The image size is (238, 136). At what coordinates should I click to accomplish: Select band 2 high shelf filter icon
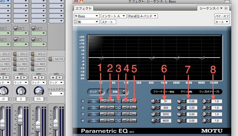pyautogui.click(x=126, y=108)
